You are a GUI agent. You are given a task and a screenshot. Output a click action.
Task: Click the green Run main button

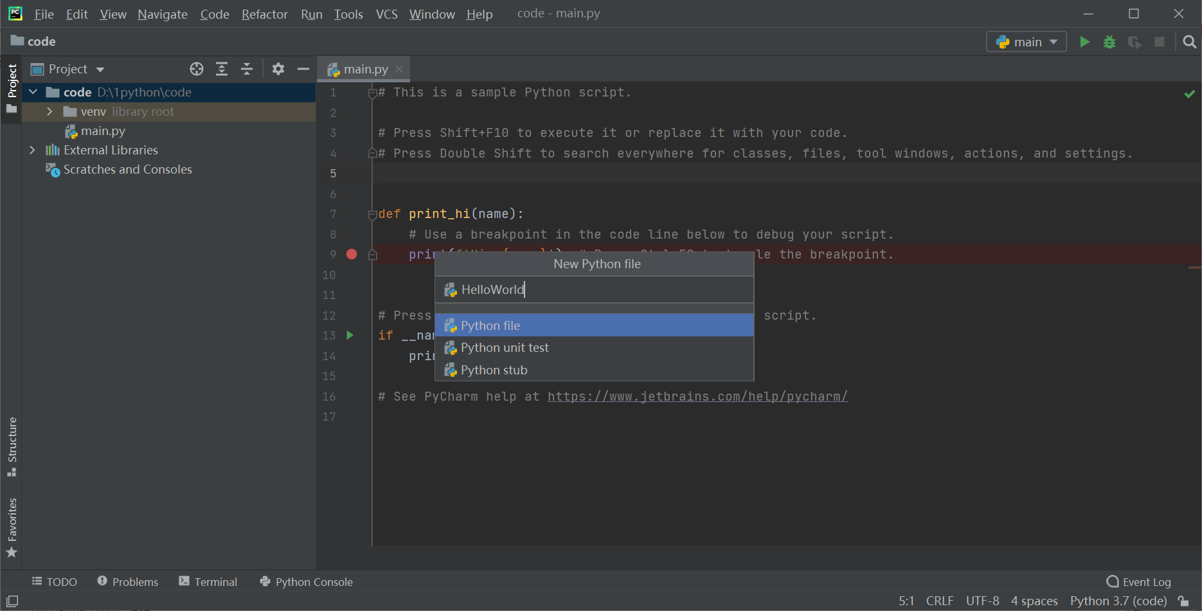(1084, 42)
